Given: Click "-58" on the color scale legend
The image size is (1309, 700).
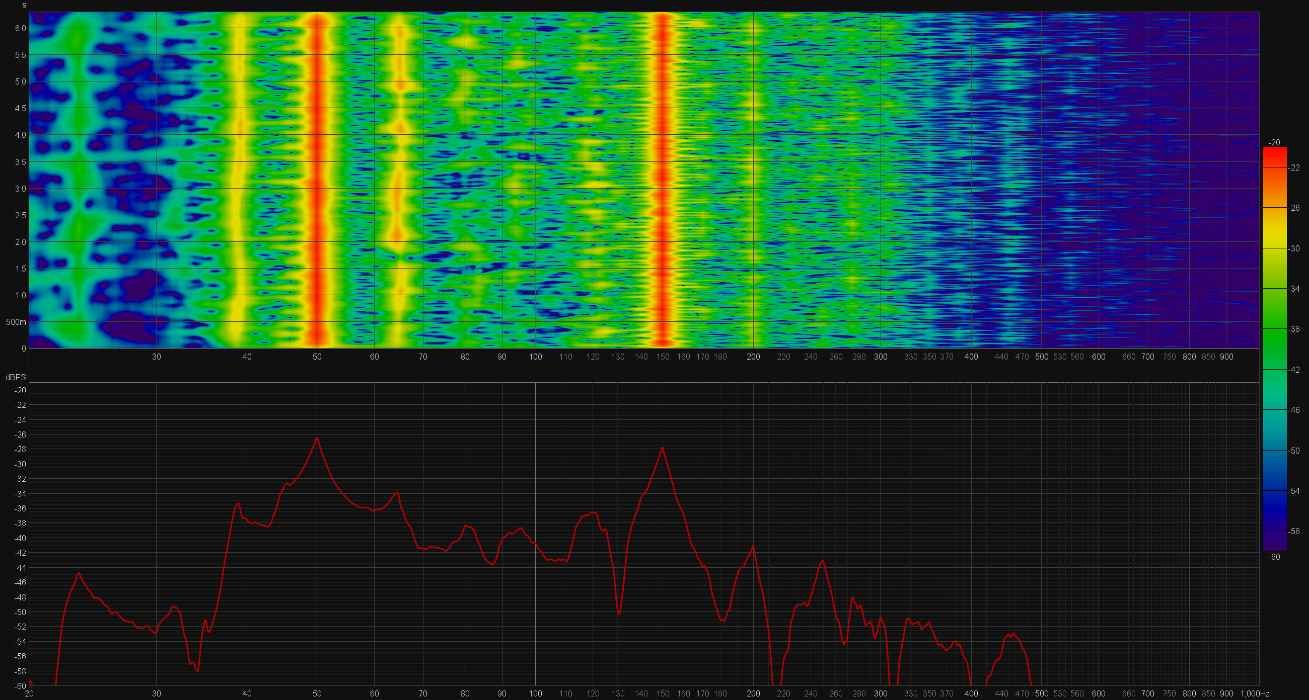Looking at the screenshot, I should [1294, 531].
